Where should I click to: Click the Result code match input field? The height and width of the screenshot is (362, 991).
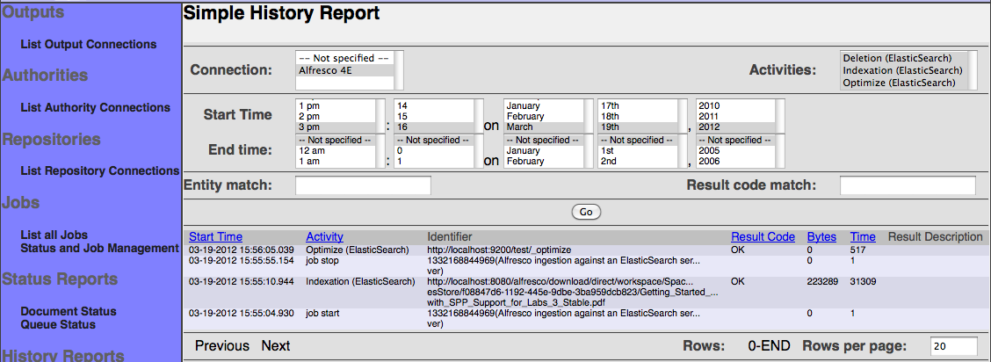[x=908, y=185]
